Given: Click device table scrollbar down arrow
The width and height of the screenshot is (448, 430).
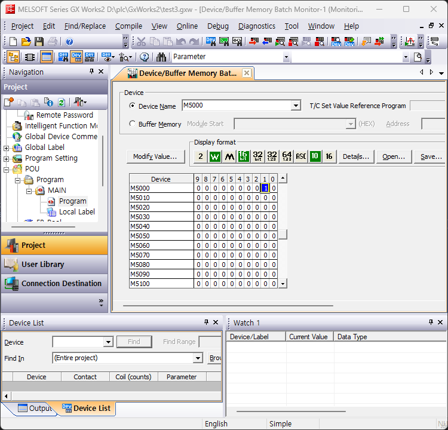Looking at the screenshot, I should coord(283,284).
